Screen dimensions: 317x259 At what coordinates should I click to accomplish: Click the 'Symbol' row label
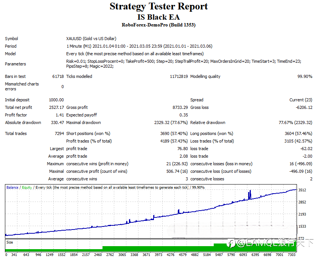[x=11, y=39]
